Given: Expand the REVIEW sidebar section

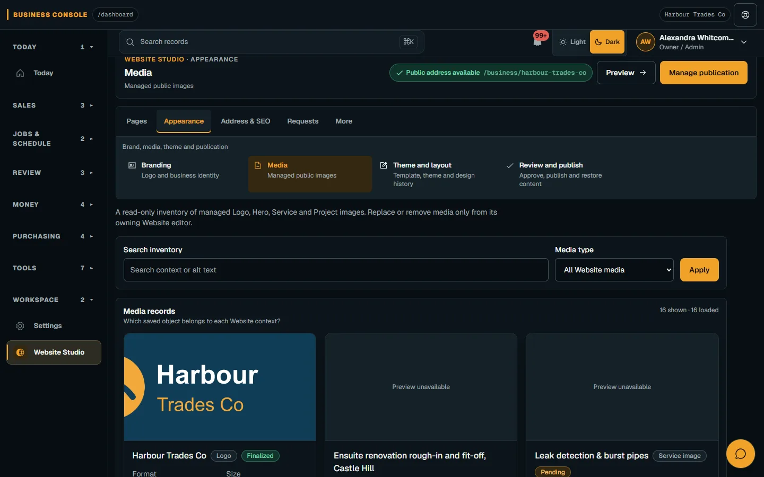Looking at the screenshot, I should point(54,173).
